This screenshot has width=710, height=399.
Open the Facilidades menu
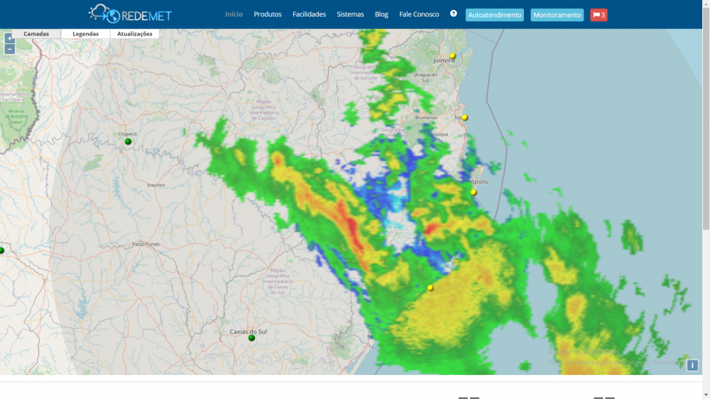[x=309, y=14]
